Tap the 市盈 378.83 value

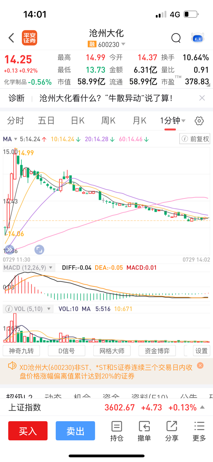(x=197, y=81)
